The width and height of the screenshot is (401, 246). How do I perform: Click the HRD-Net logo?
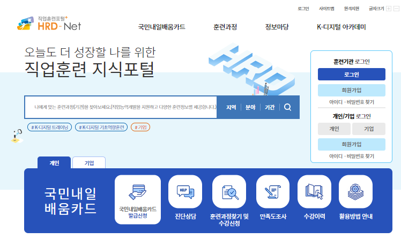(x=49, y=24)
